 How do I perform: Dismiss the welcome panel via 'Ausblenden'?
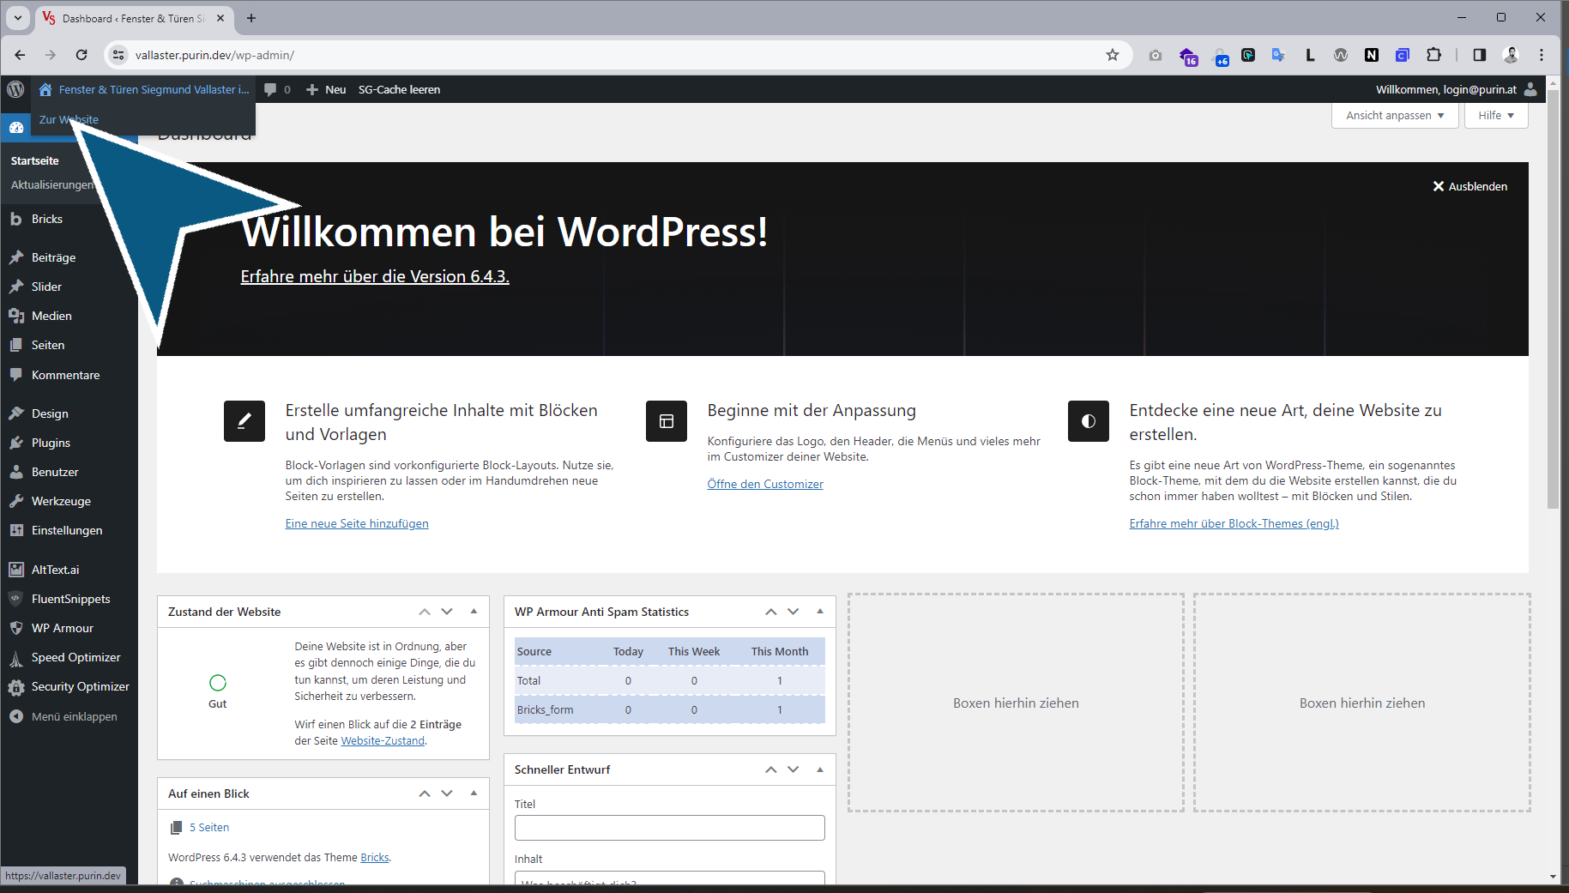(x=1469, y=186)
